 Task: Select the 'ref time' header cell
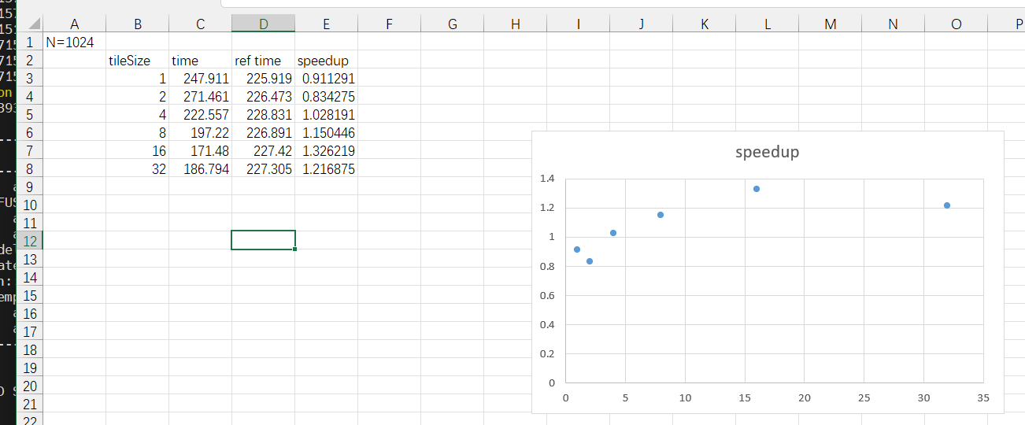point(264,61)
